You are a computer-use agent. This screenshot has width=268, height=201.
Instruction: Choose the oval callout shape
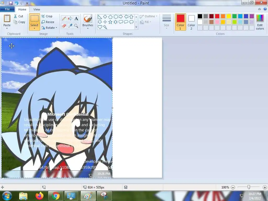pyautogui.click(x=126, y=22)
